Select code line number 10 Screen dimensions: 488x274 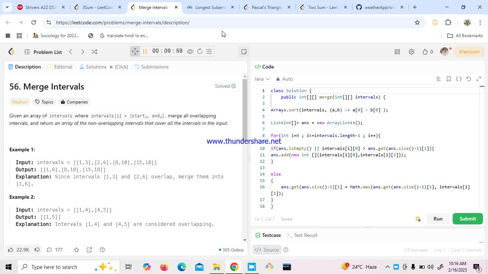pyautogui.click(x=262, y=148)
